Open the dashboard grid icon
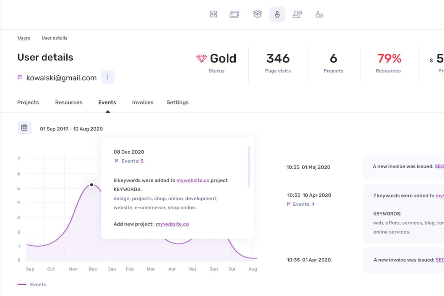The height and width of the screenshot is (296, 444). [213, 14]
